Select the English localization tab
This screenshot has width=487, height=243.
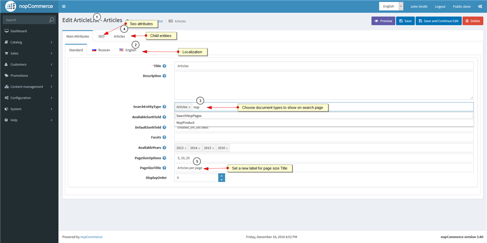tap(128, 50)
